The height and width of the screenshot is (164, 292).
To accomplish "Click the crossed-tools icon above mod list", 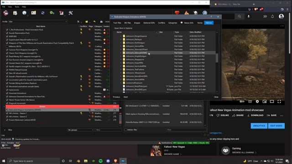I will click(x=78, y=21).
